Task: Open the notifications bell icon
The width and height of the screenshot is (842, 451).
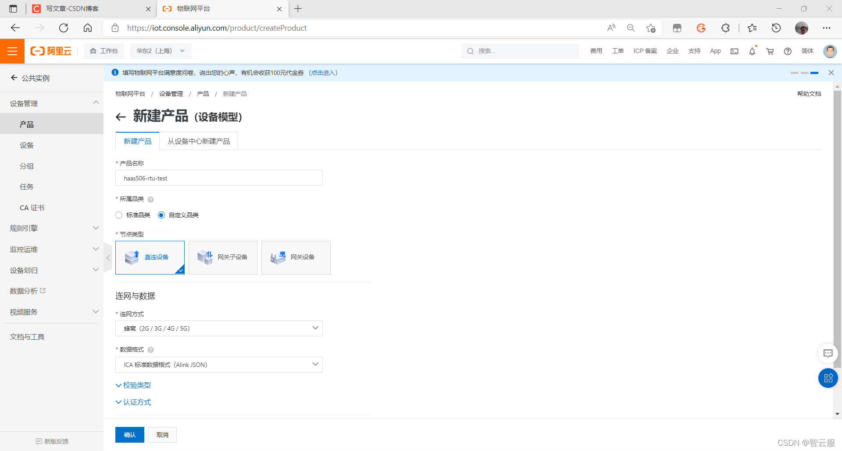Action: 752,51
